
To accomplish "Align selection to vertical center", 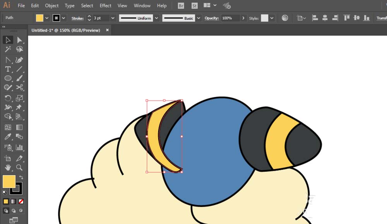I will 357,18.
